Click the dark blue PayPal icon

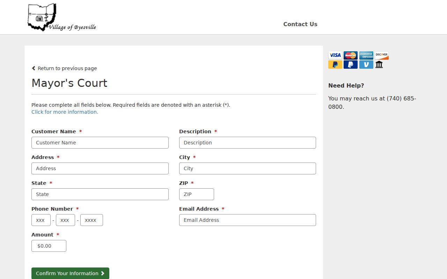point(350,65)
